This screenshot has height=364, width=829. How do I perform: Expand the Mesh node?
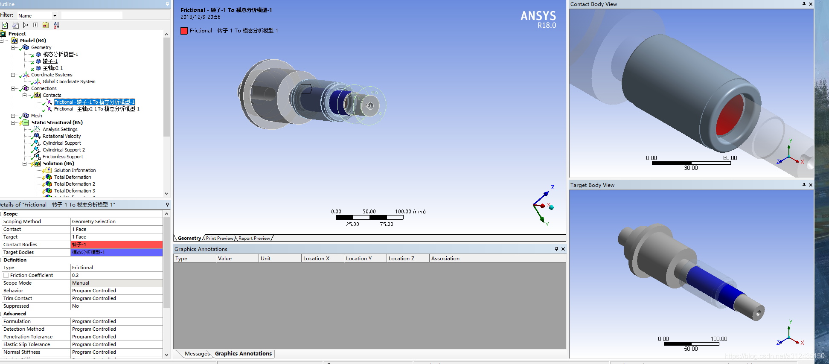(x=13, y=116)
